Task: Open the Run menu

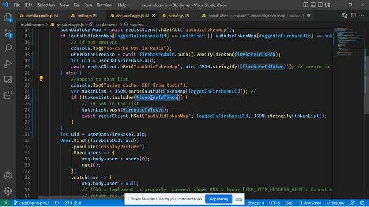Action: pos(88,5)
